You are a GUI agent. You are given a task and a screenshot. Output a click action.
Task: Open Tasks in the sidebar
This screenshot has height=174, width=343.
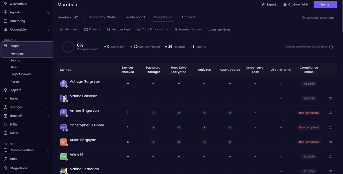[x=13, y=99]
